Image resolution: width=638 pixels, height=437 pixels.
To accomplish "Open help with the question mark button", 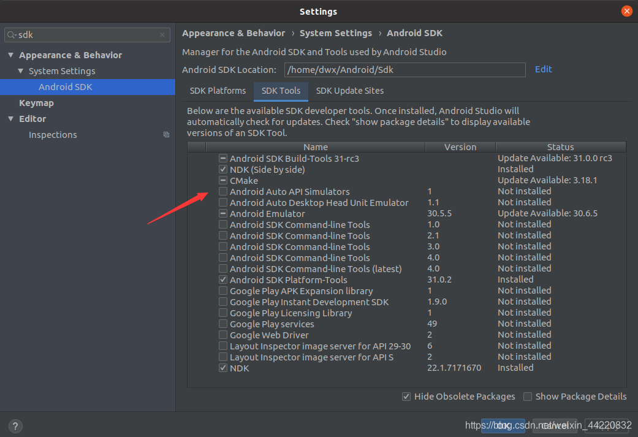I will tap(15, 426).
